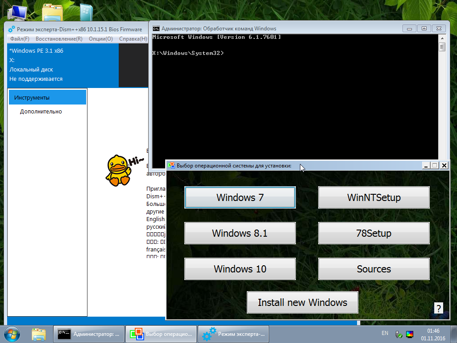Screen dimensions: 457x343
Task: Click the question mark help button
Action: click(x=438, y=308)
